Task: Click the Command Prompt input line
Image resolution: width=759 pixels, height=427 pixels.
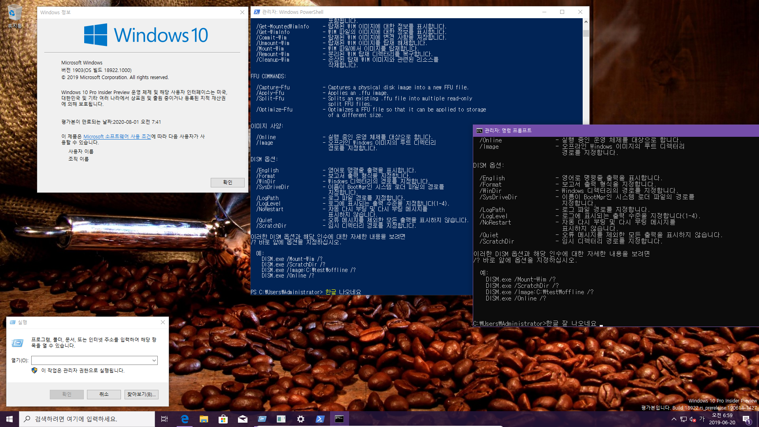Action: tap(538, 323)
